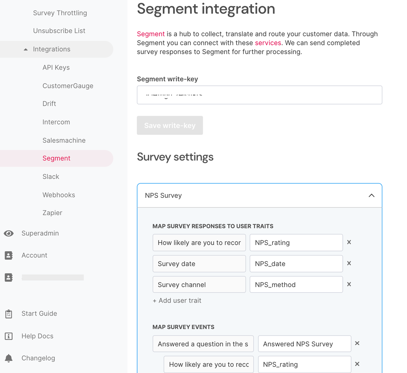Screen dimensions: 407x373
Task: Select Slack in the integrations list
Action: (x=51, y=176)
